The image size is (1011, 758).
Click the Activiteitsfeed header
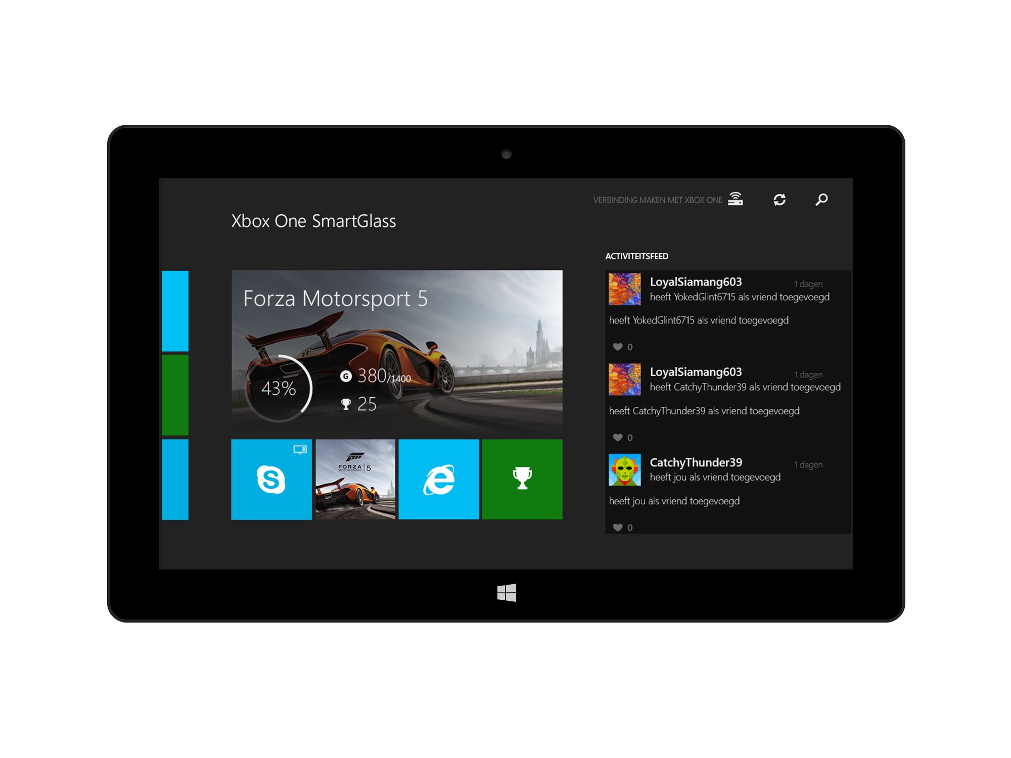(636, 256)
